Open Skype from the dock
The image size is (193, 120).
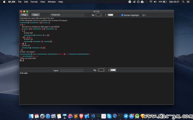coord(109,116)
